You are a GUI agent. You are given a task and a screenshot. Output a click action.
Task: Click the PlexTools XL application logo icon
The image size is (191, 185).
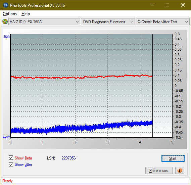click(x=6, y=5)
